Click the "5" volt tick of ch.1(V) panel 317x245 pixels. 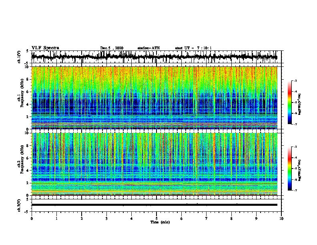27,51
